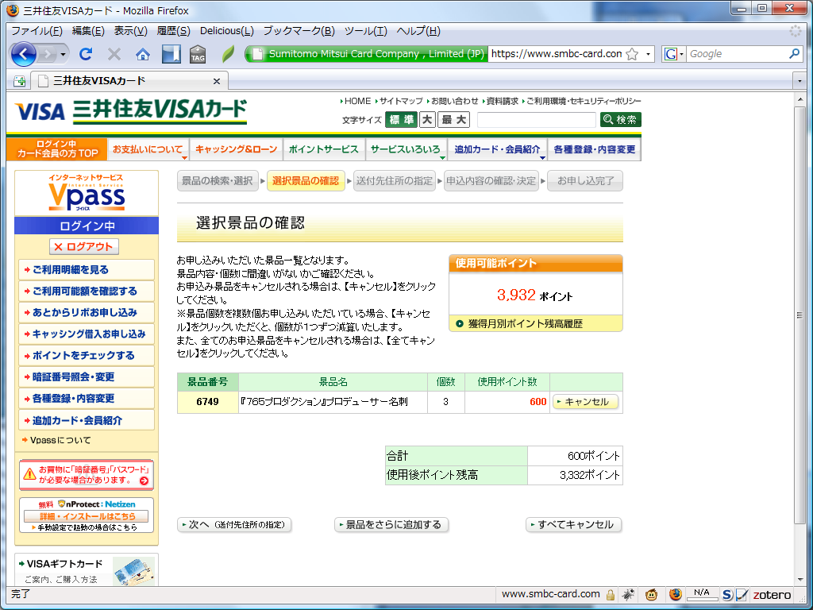Open the カード会員の方 TOP tab

click(57, 149)
